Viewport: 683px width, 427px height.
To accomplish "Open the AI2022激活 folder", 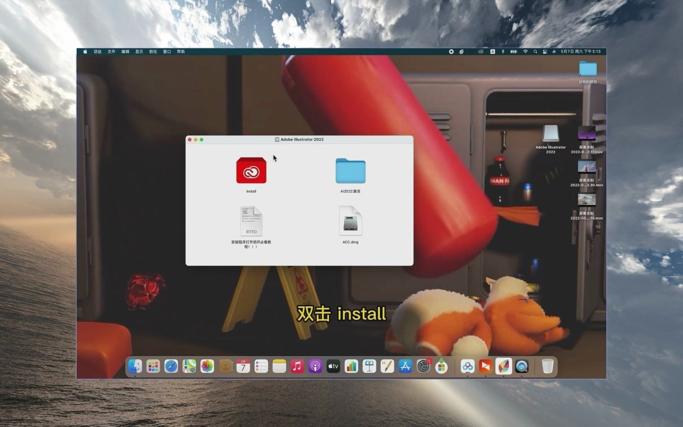I will coord(350,171).
